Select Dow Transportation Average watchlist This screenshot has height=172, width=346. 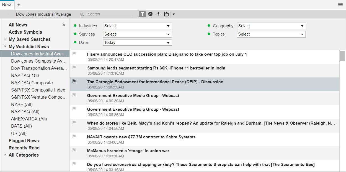(39, 68)
